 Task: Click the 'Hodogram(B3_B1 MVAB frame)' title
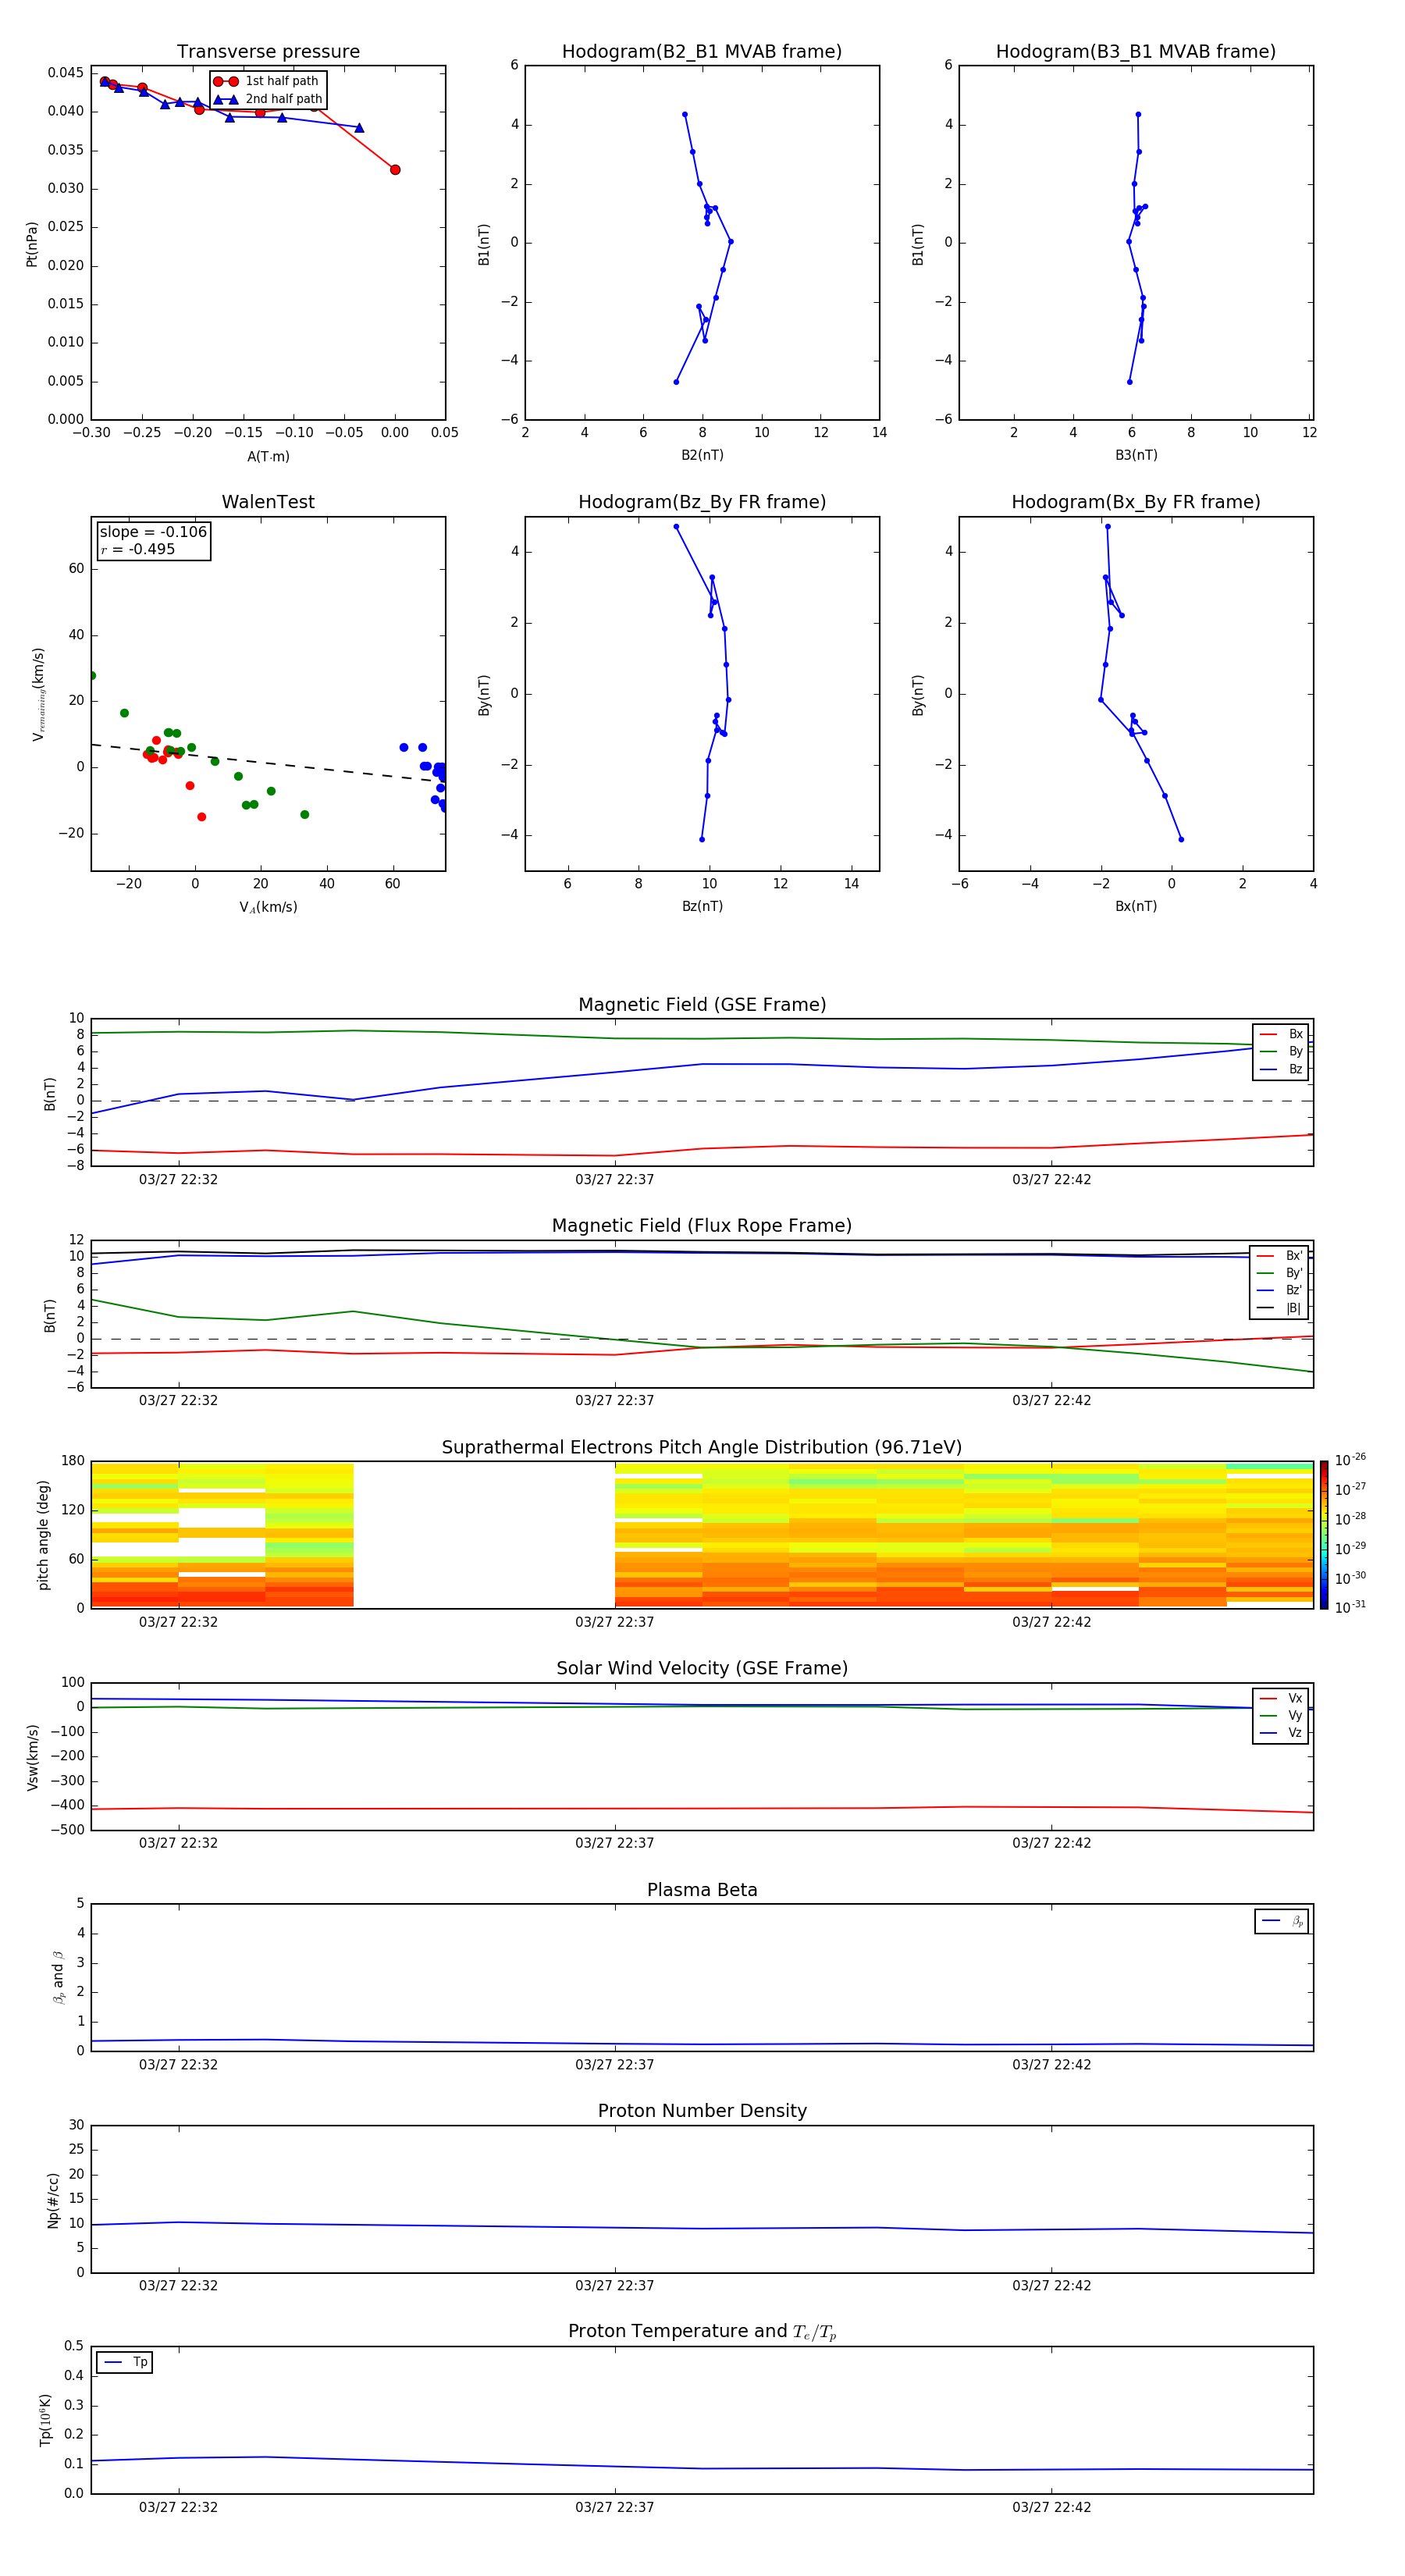coord(1136,52)
